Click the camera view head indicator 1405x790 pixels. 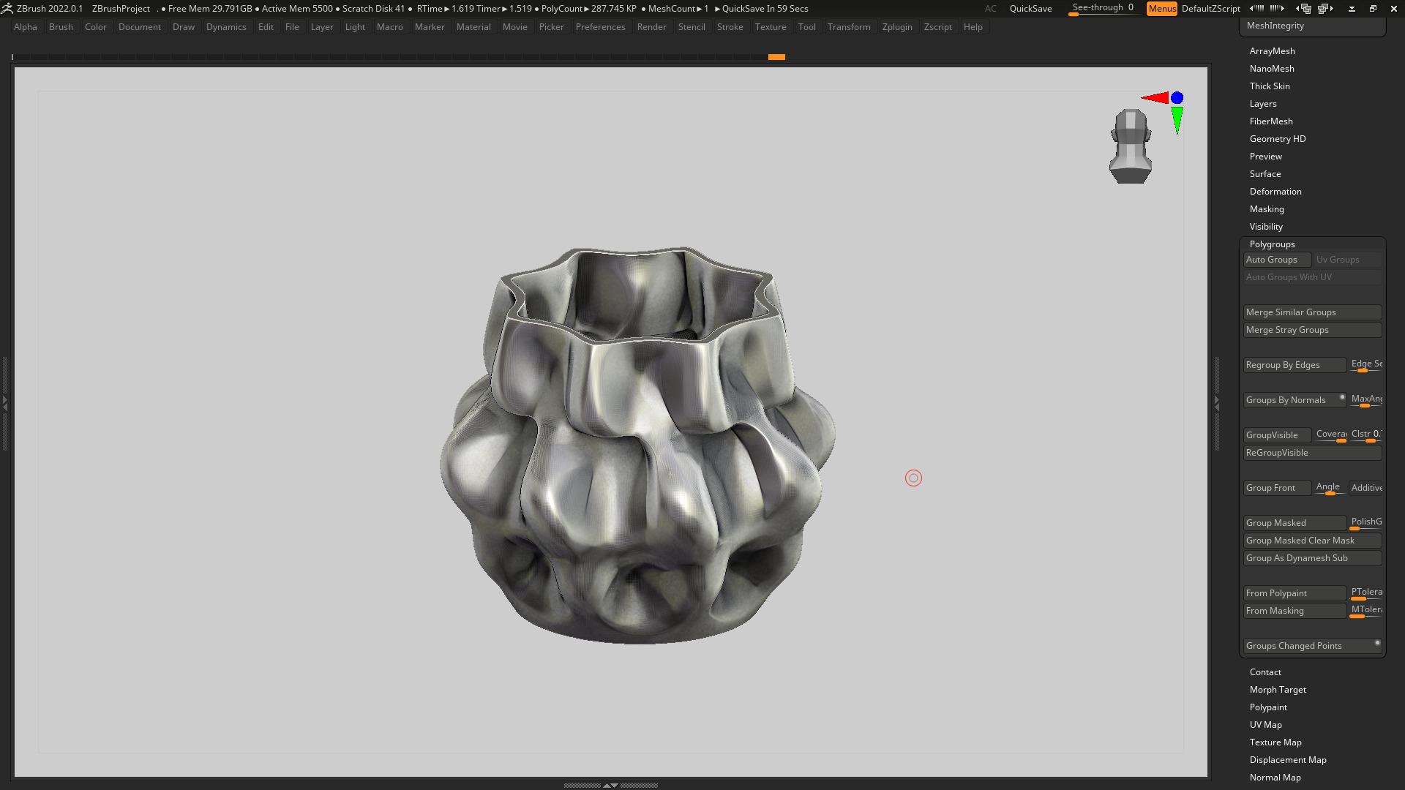pyautogui.click(x=1131, y=146)
